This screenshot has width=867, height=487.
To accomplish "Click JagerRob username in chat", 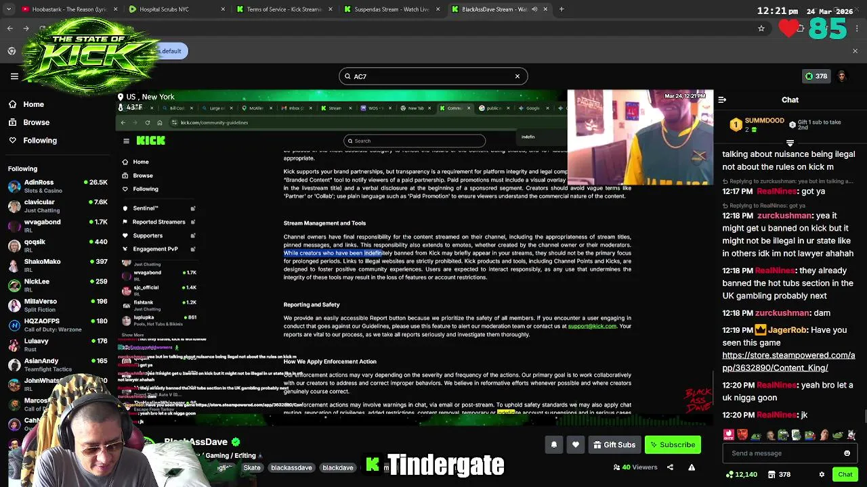I will [787, 330].
